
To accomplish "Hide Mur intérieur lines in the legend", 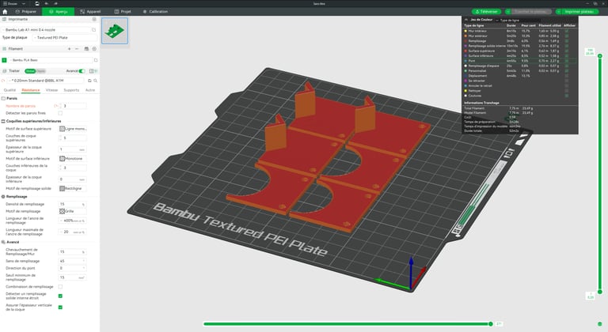I will (x=567, y=31).
